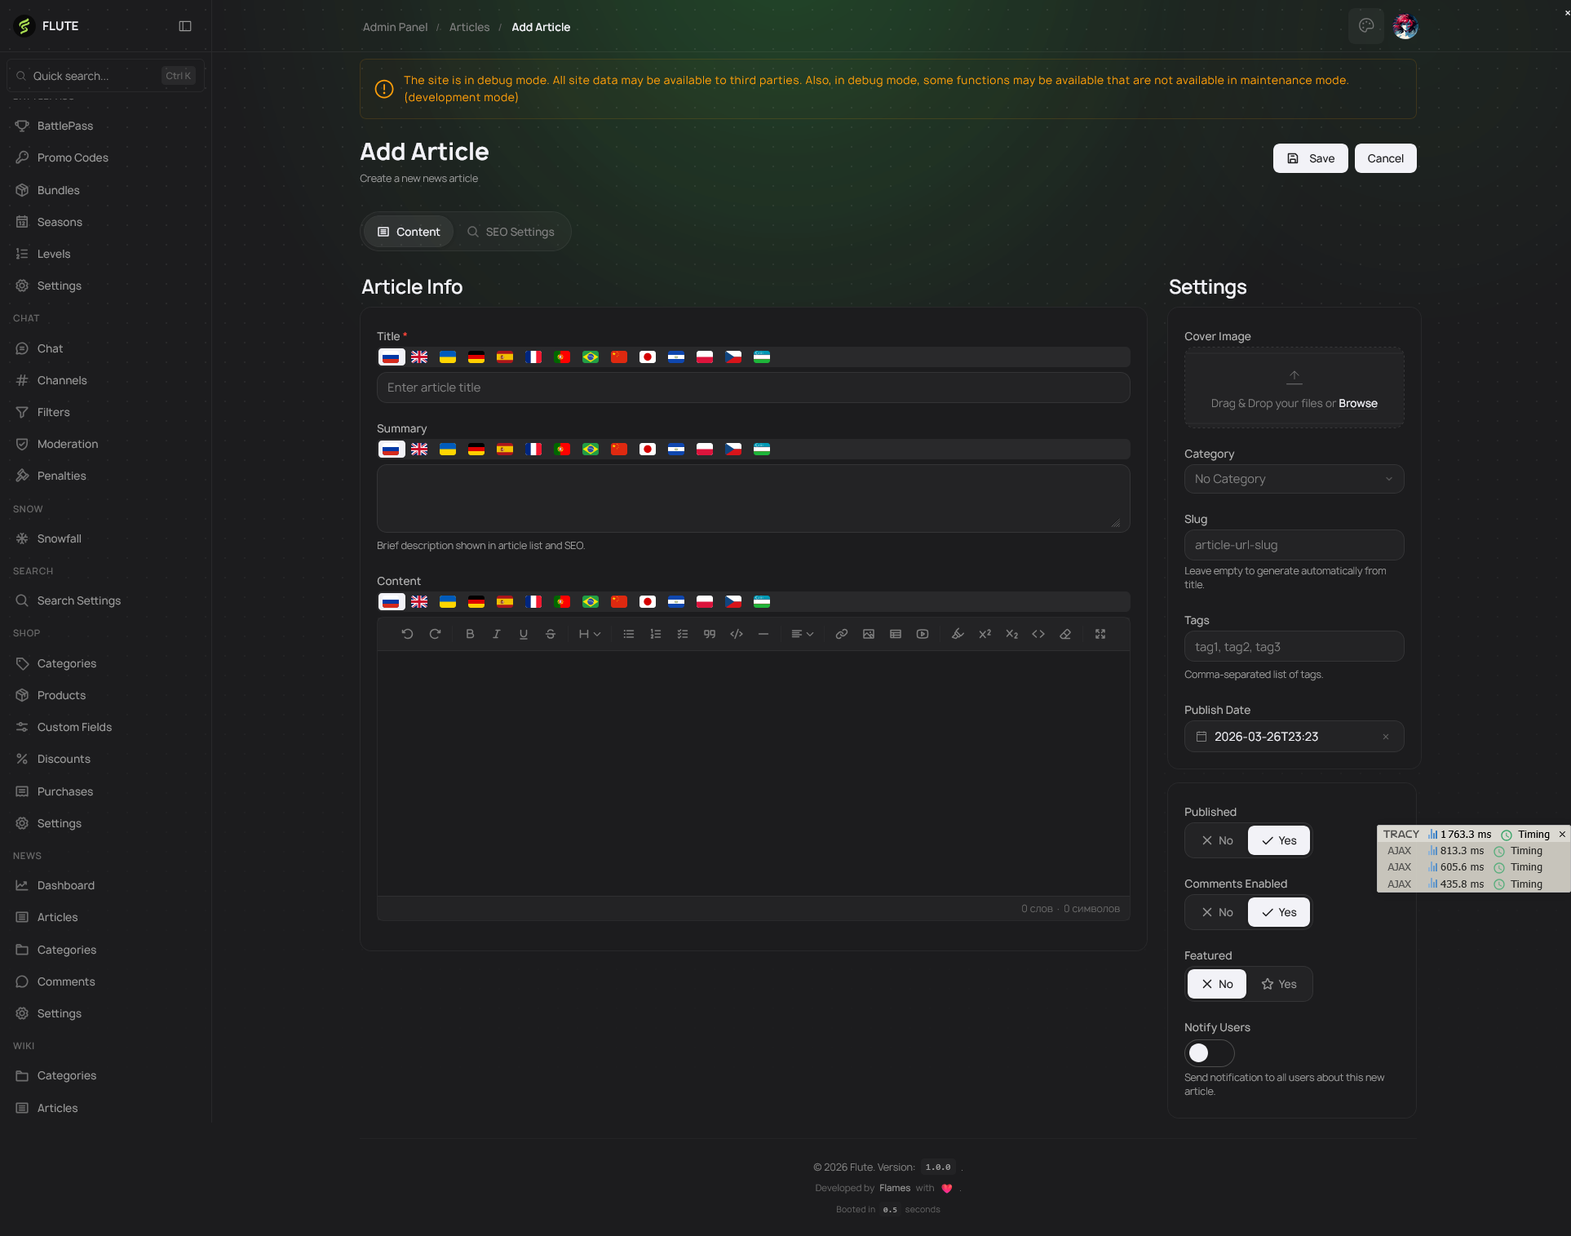Viewport: 1571px width, 1236px height.
Task: Click the Save button
Action: (x=1310, y=158)
